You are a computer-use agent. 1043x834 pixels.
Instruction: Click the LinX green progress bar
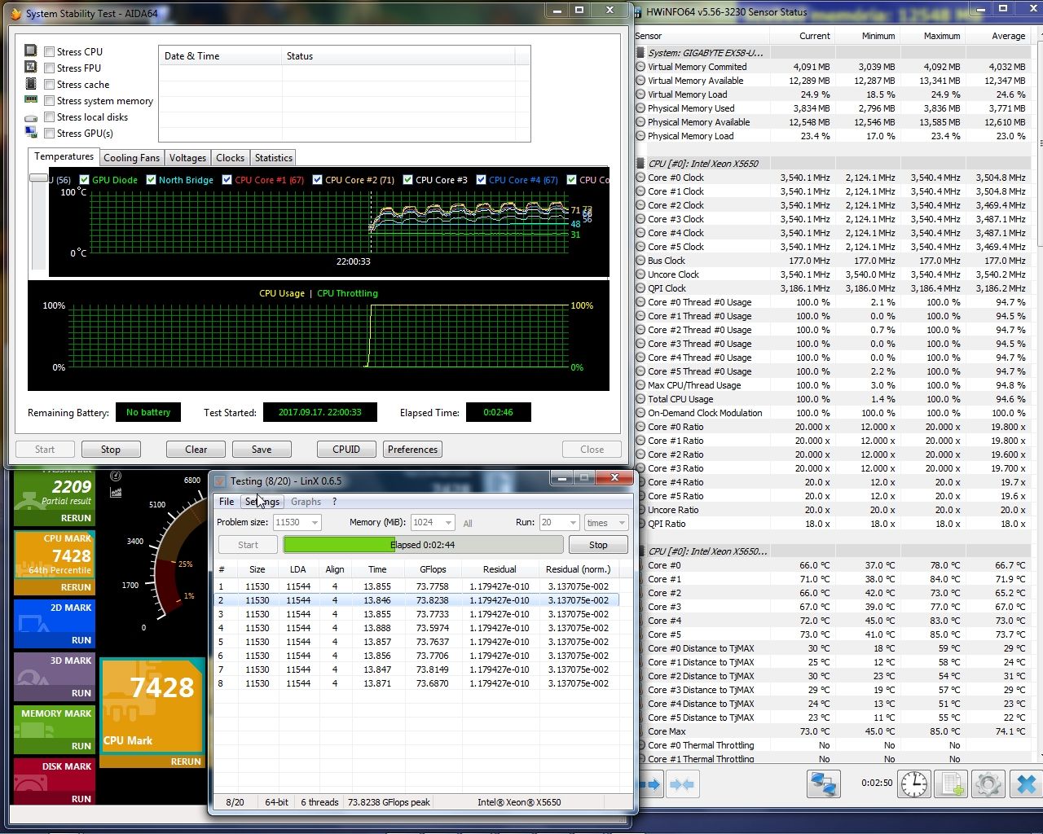423,545
